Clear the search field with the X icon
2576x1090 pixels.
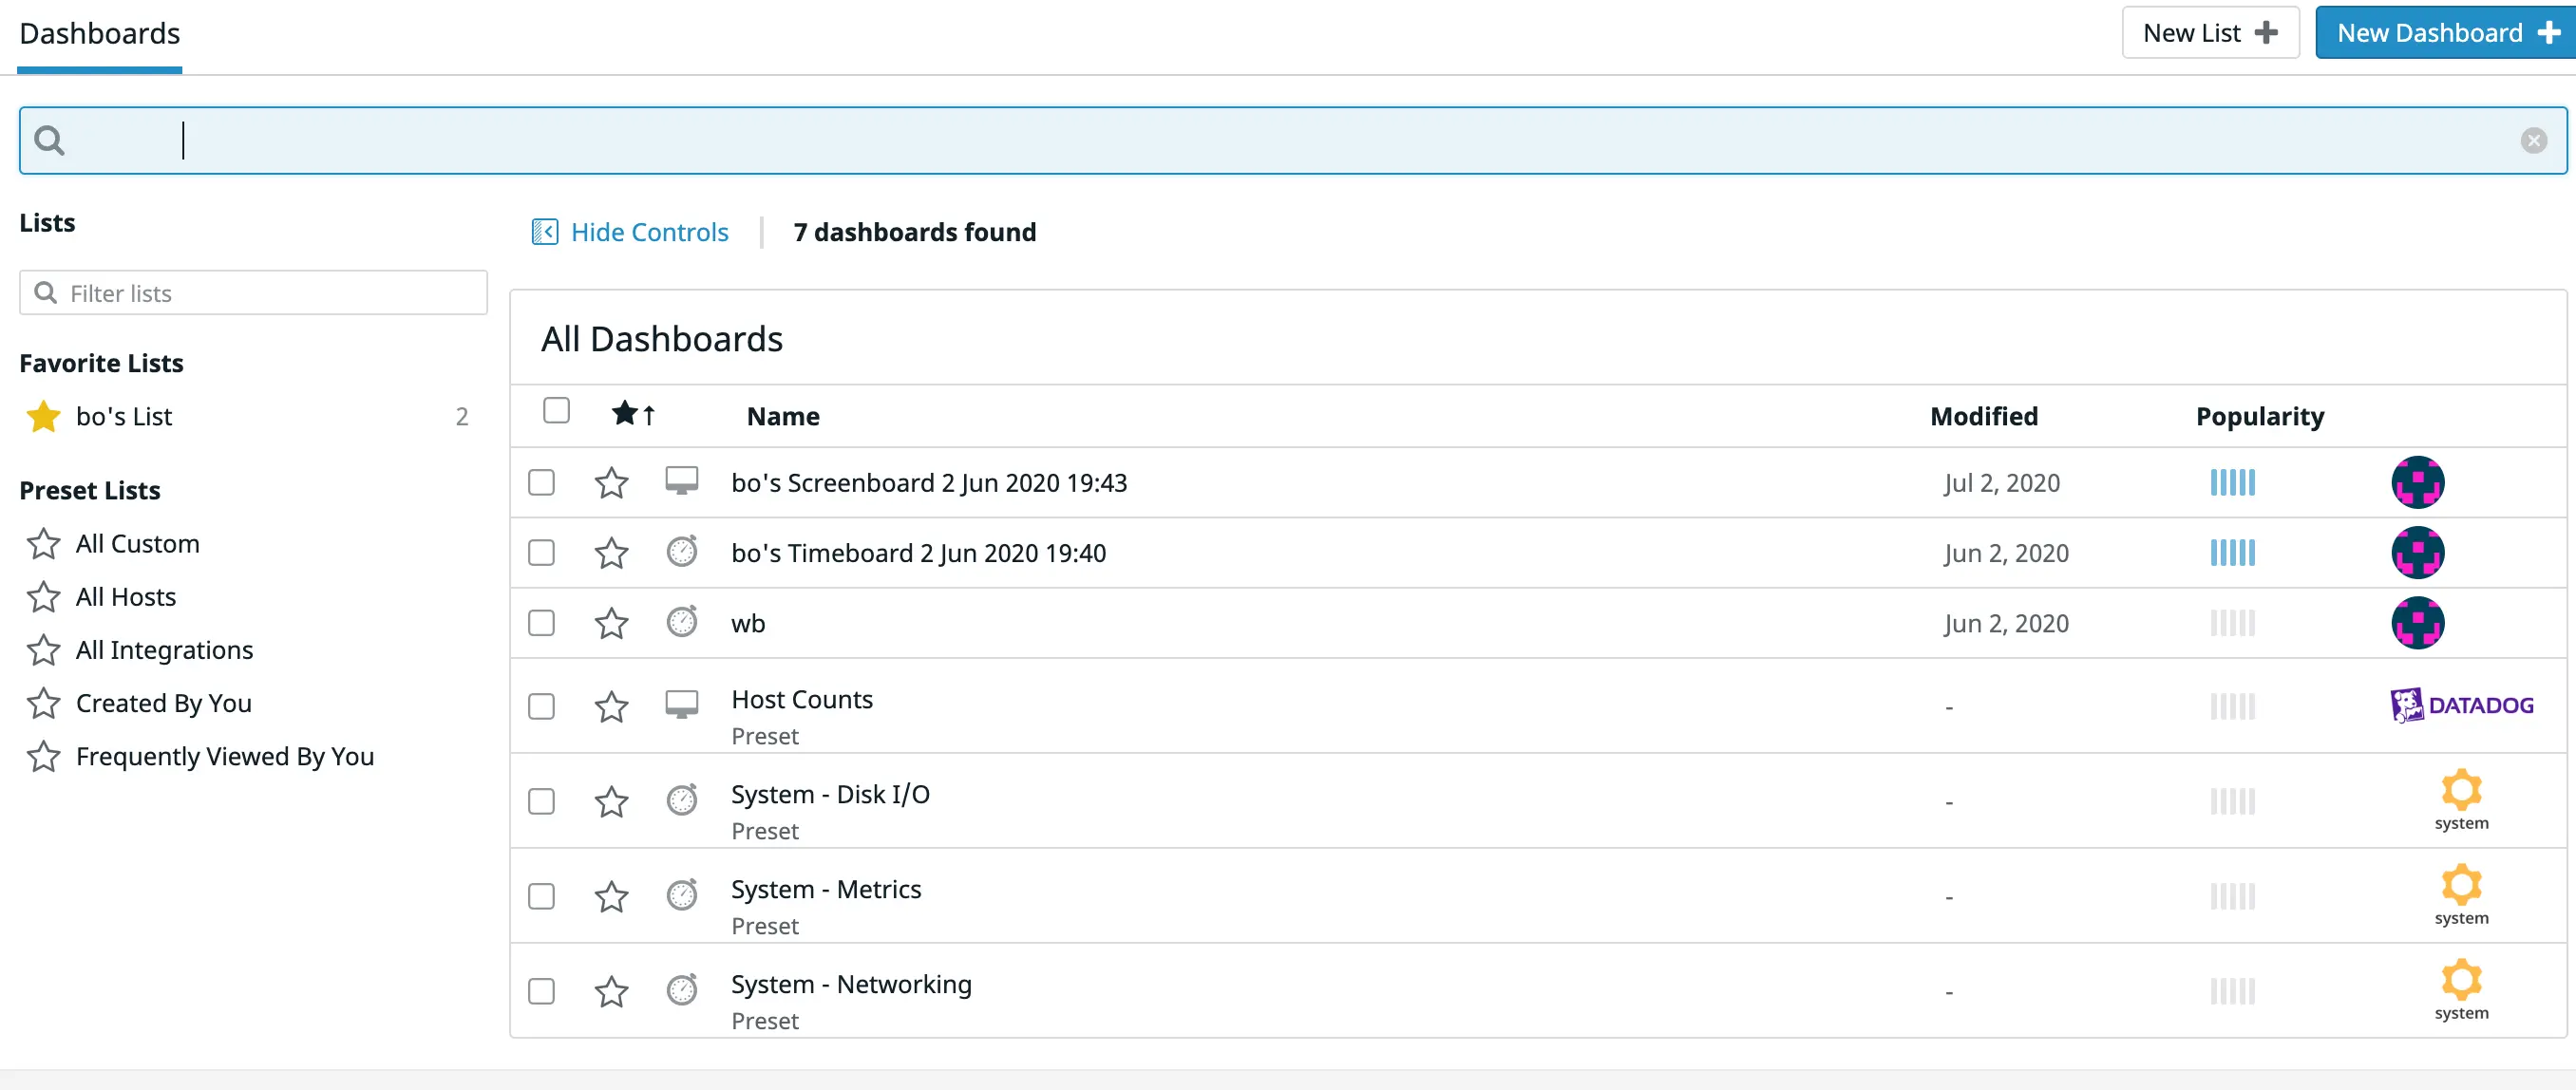[x=2533, y=140]
